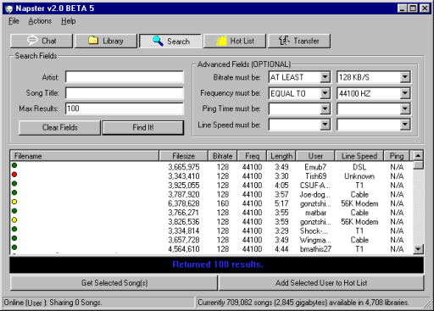
Task: Select line speed cell DSL
Action: [359, 167]
